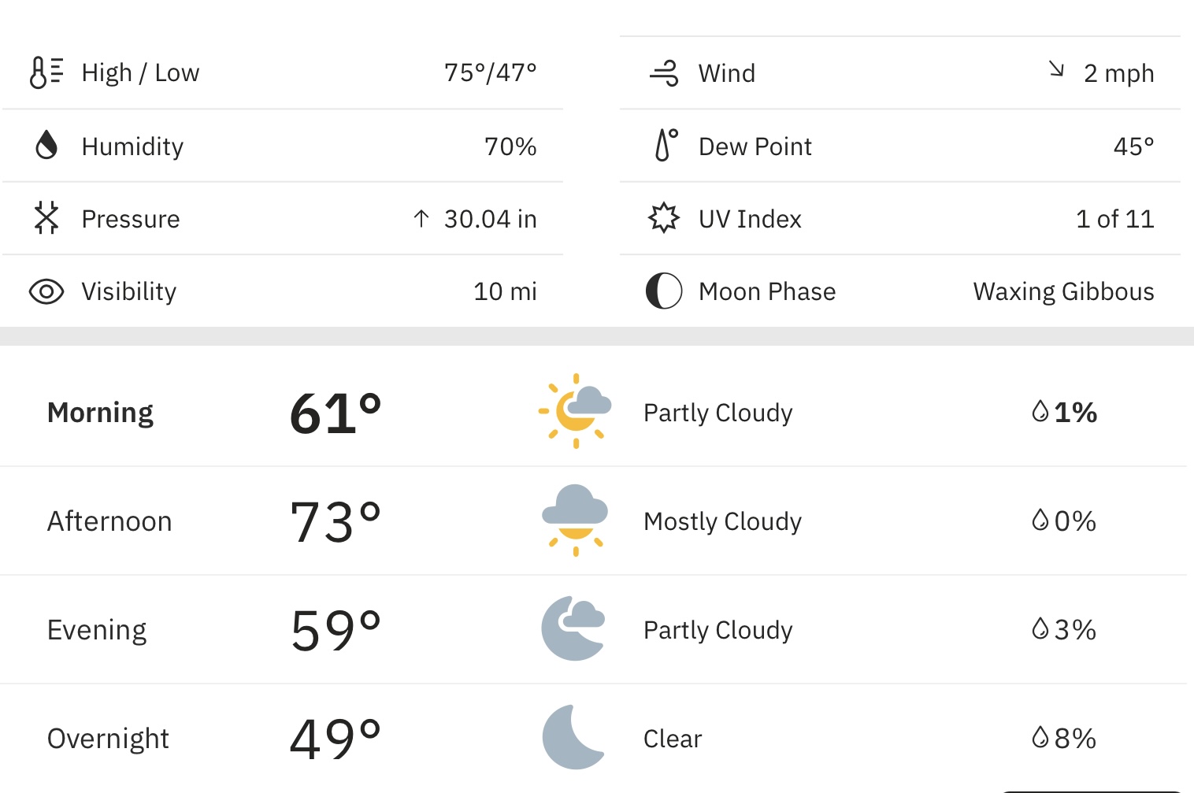The width and height of the screenshot is (1194, 793).
Task: Click the wind direction arrow by 2 mph
Action: pyautogui.click(x=1057, y=69)
